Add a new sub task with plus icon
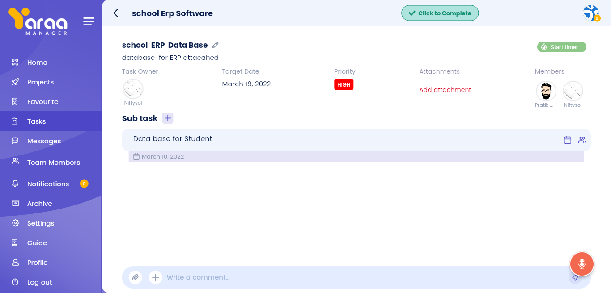This screenshot has width=611, height=293. (168, 118)
